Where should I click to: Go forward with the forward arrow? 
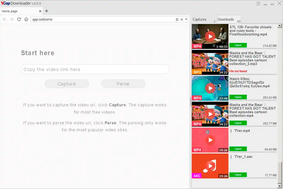click(x=12, y=19)
